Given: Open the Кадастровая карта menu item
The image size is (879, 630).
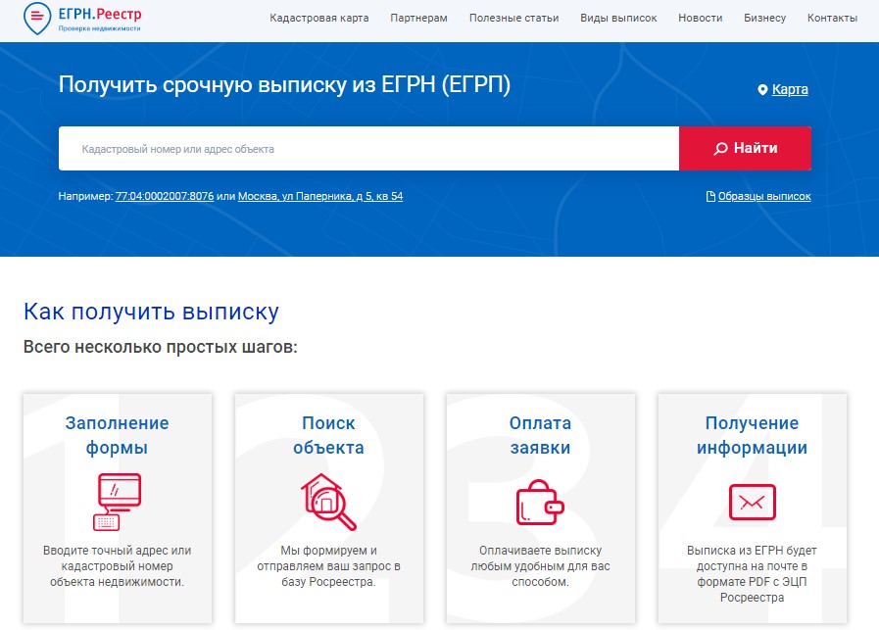Looking at the screenshot, I should [x=319, y=18].
